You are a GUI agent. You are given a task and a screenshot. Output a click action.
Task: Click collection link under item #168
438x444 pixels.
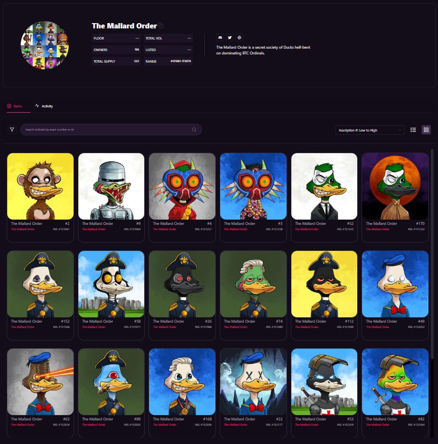click(164, 424)
